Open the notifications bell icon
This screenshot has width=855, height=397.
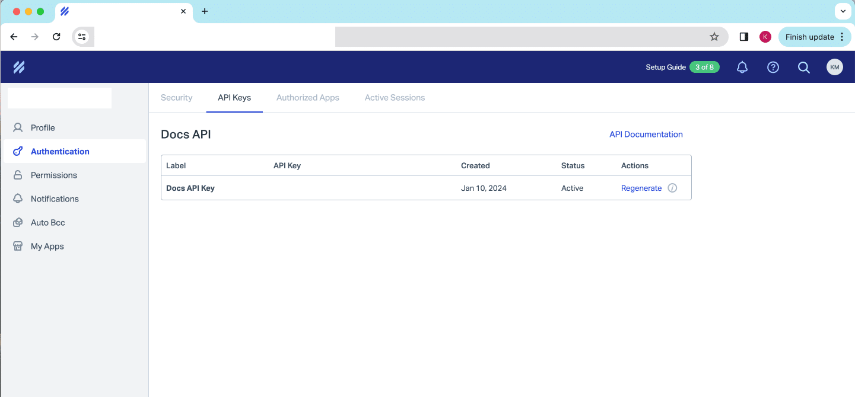(742, 68)
